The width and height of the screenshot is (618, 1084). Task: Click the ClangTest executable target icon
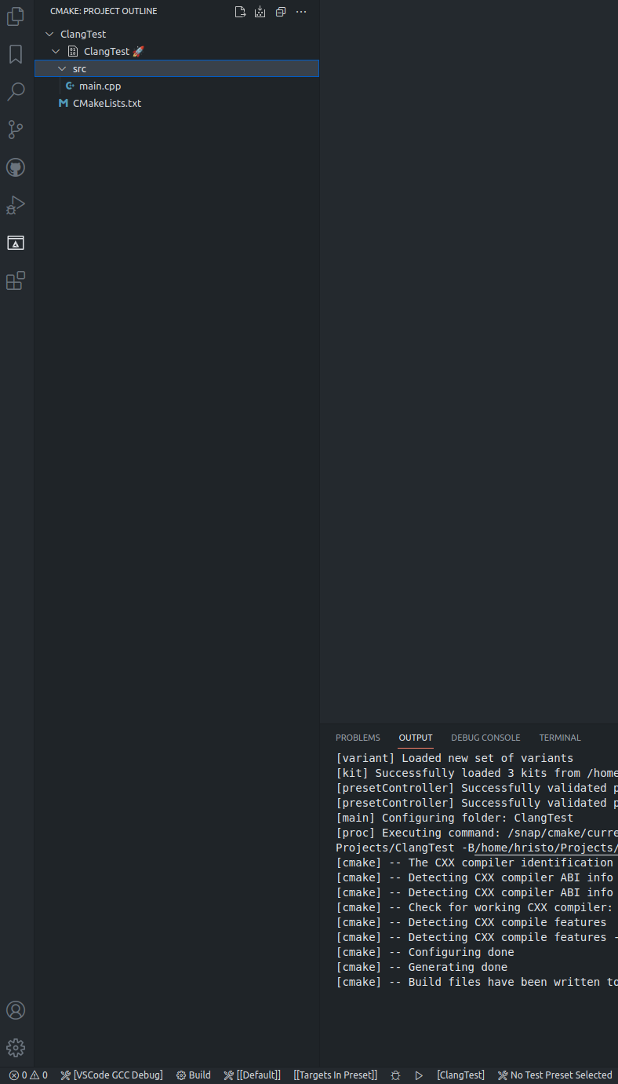coord(73,51)
